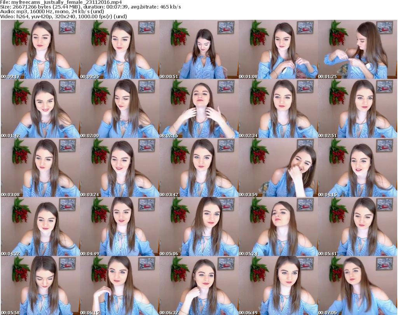Choose the thumbnail stamped 00:05:41
Viewport: 398px width, 315px height.
pos(358,226)
